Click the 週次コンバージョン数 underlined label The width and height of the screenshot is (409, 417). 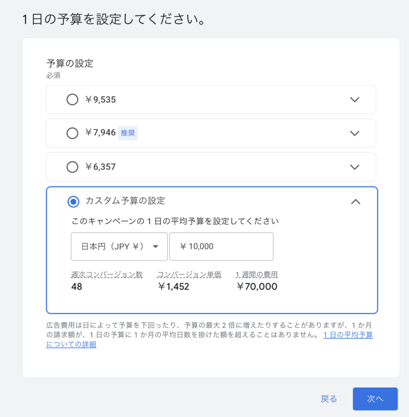107,274
